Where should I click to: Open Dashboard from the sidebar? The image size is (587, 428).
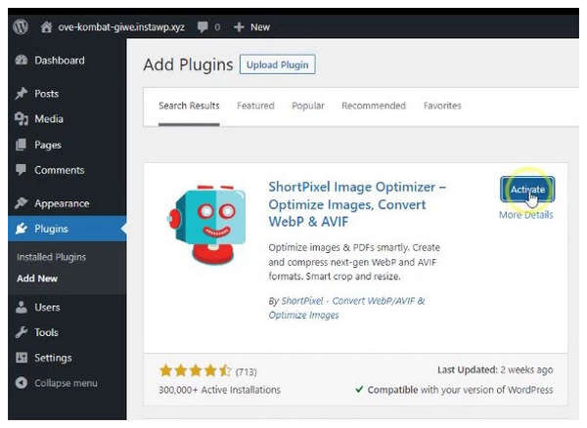59,61
